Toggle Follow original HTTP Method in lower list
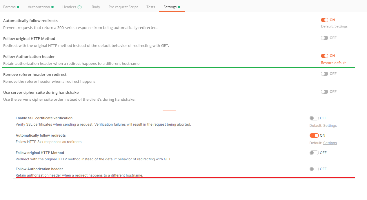Image resolution: width=367 pixels, height=200 pixels. coord(314,153)
